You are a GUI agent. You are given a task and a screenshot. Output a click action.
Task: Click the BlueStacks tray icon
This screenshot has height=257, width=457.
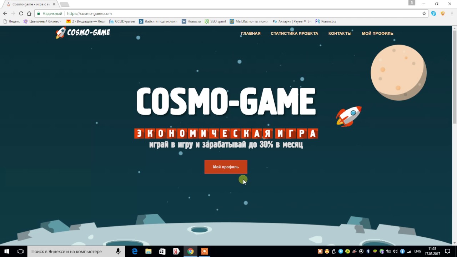(x=375, y=251)
